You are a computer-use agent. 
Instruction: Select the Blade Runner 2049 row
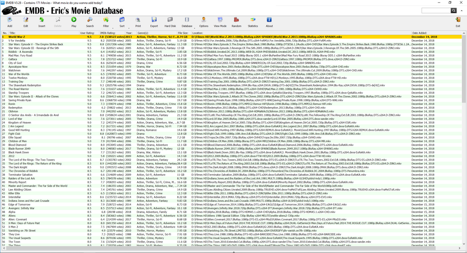pyautogui.click(x=231, y=149)
